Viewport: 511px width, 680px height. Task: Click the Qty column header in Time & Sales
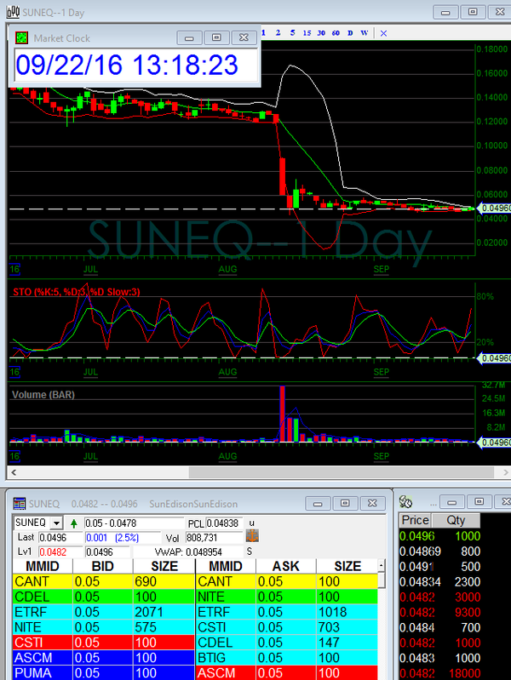click(x=456, y=520)
